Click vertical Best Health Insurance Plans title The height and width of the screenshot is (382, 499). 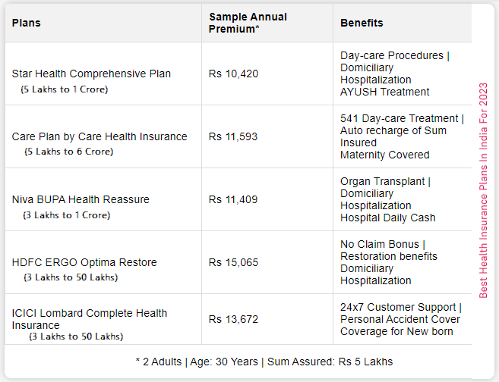[483, 190]
